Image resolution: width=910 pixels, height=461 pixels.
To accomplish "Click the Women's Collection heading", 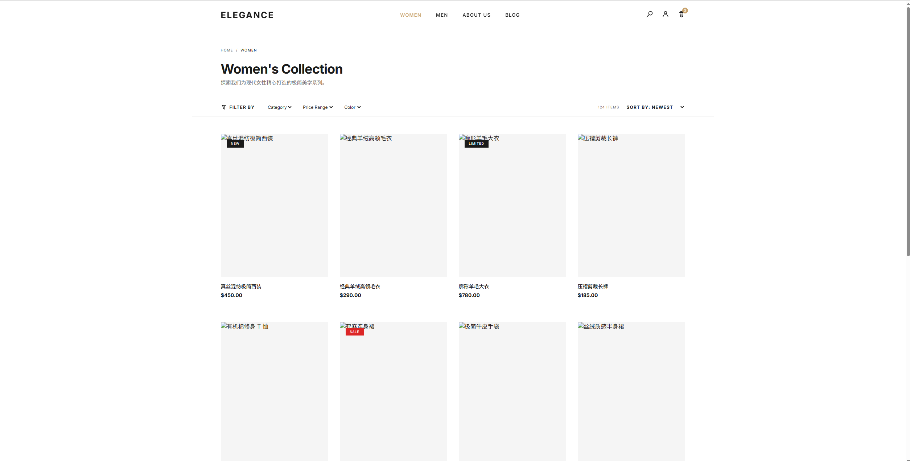I will coord(281,69).
